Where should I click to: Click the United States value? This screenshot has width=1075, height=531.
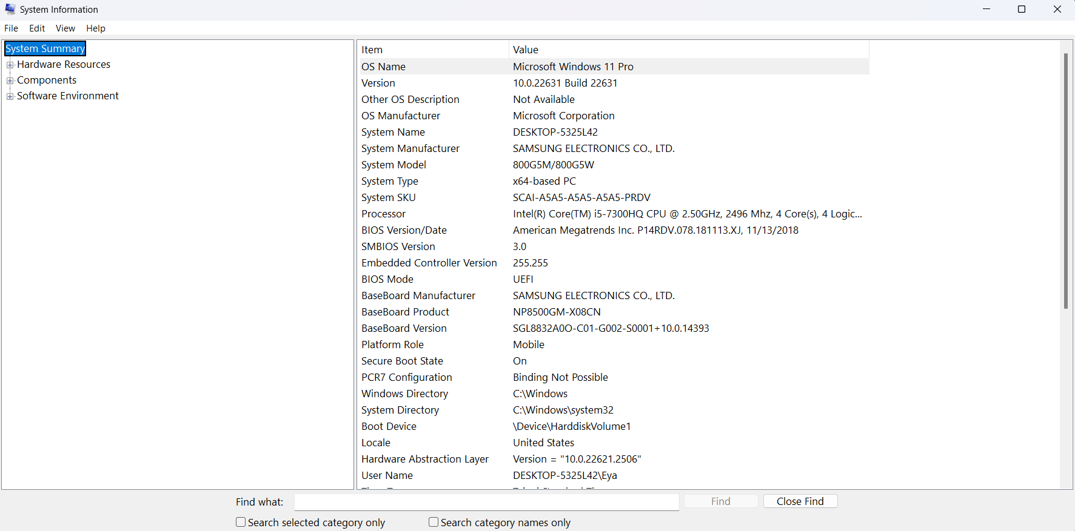(543, 443)
